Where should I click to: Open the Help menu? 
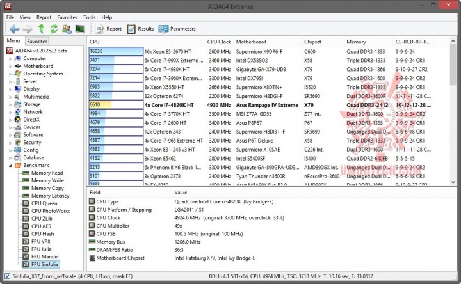107,17
